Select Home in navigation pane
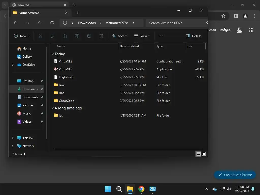 (26, 48)
